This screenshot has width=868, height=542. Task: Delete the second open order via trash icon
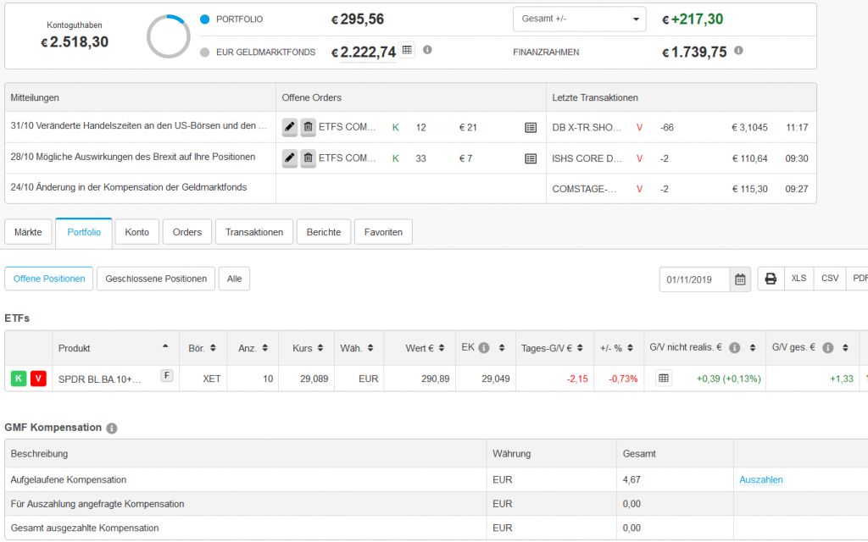[x=308, y=158]
